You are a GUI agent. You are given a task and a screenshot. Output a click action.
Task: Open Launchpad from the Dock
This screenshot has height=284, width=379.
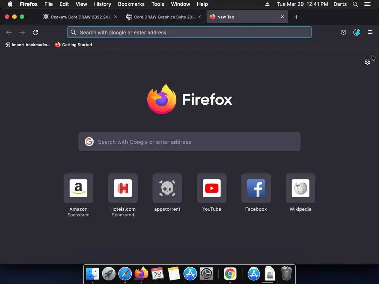[109, 274]
